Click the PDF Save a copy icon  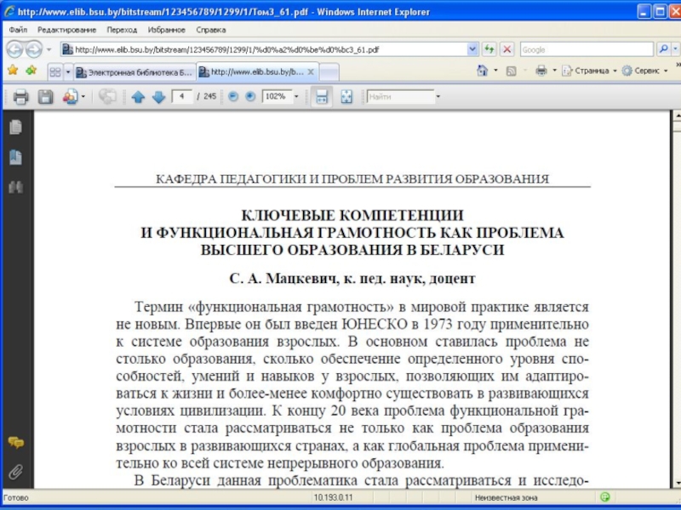pos(46,97)
